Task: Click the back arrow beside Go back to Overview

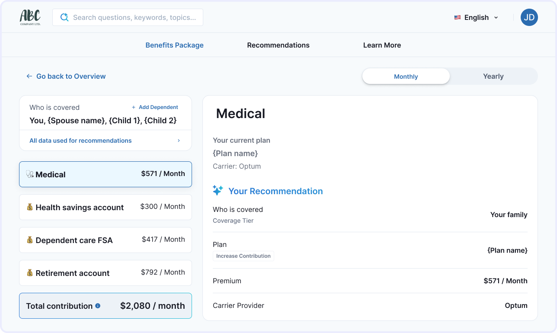Action: tap(29, 76)
